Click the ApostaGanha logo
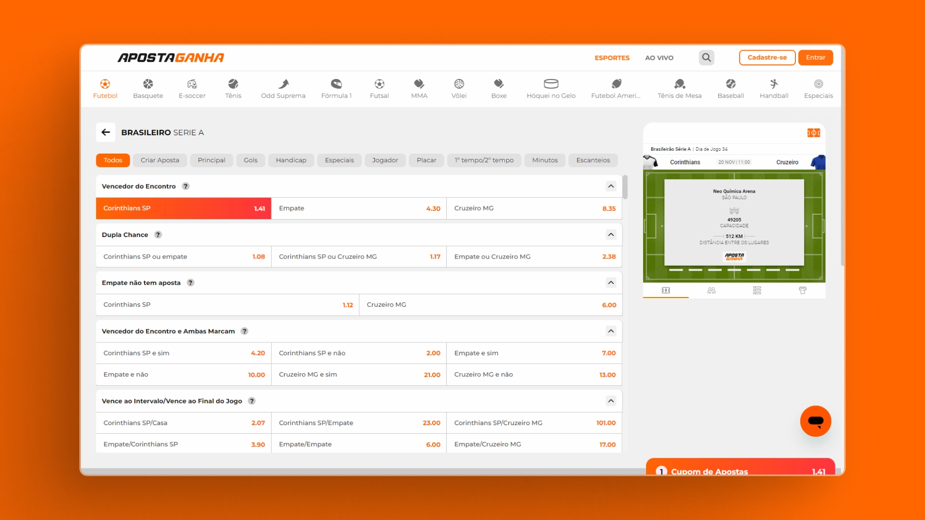The image size is (925, 520). 171,58
